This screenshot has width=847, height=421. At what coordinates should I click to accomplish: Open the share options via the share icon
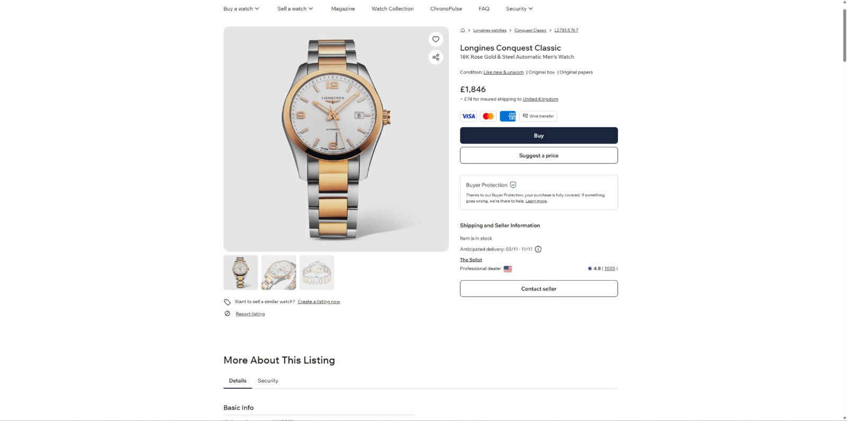click(x=436, y=57)
